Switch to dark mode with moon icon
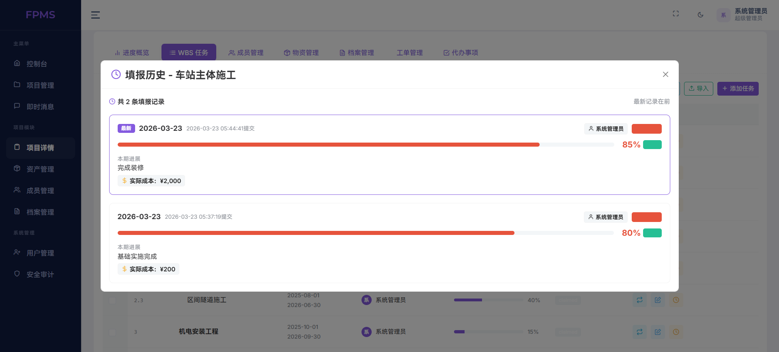Image resolution: width=779 pixels, height=352 pixels. (700, 15)
